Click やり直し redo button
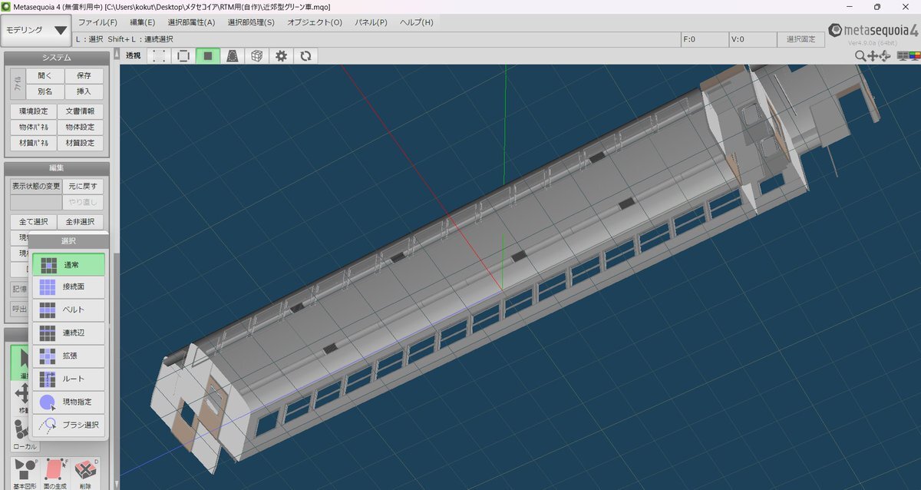921x490 pixels. point(83,203)
